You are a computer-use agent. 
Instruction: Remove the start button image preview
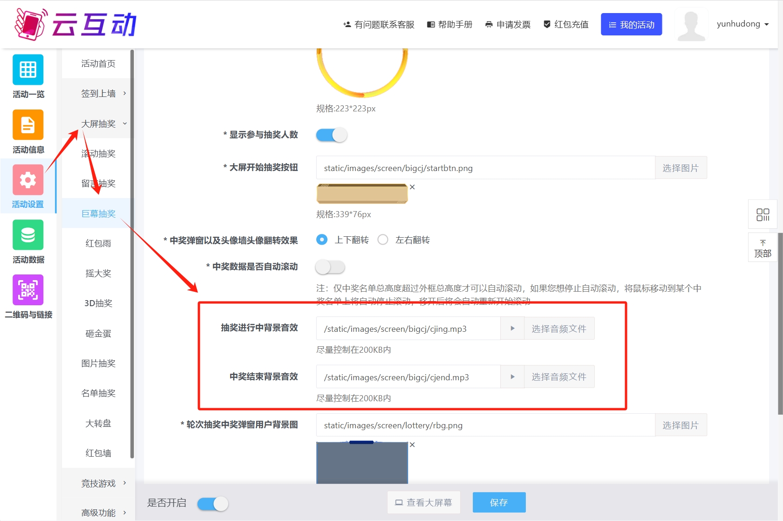pyautogui.click(x=412, y=187)
